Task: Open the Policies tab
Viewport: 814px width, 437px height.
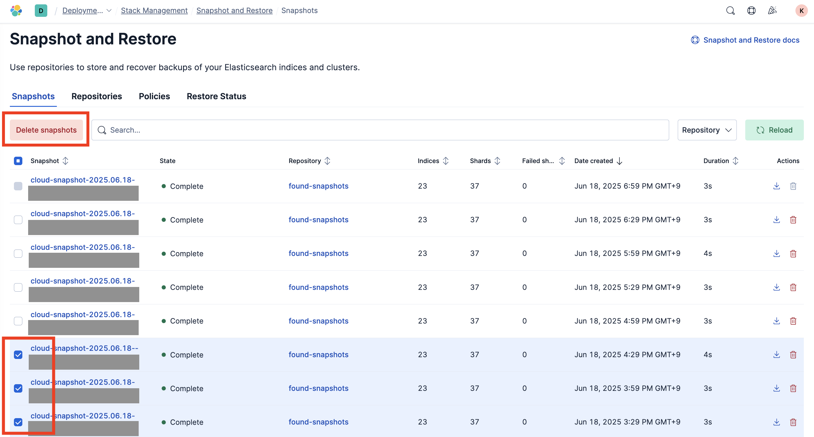Action: click(x=154, y=96)
